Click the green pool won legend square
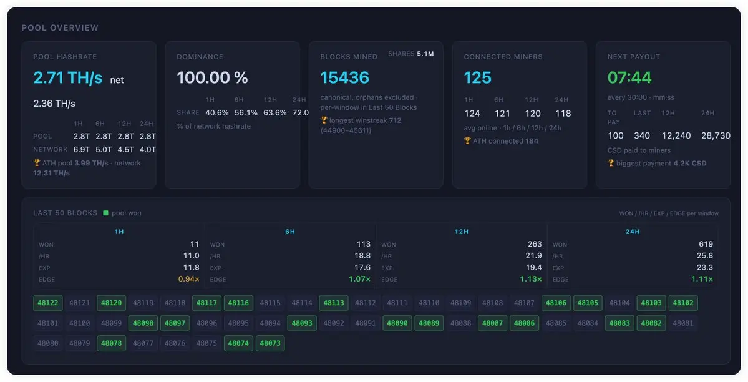Viewport: 748px width, 382px height. (106, 213)
